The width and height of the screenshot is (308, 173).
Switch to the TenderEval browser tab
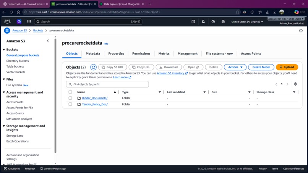click(x=25, y=4)
